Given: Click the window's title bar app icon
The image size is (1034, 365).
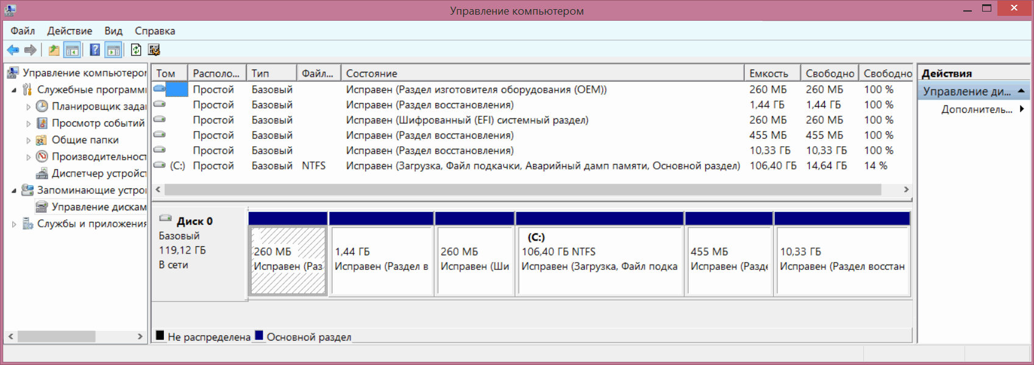Looking at the screenshot, I should point(10,10).
